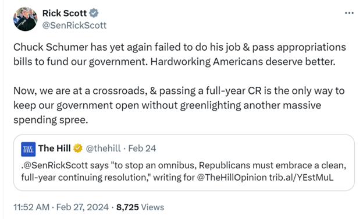Screen dimensions: 363x219
Task: Click the paragraph about full-year CR
Action: click(x=179, y=105)
